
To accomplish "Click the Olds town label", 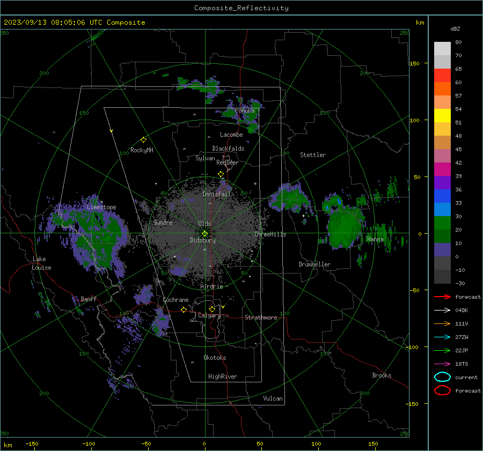I will click(204, 224).
